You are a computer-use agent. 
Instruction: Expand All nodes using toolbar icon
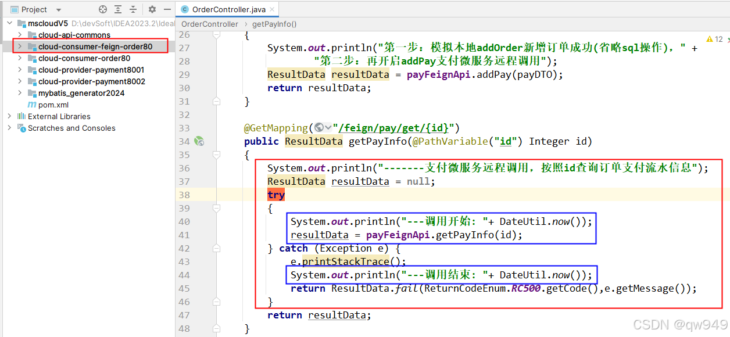pos(118,9)
